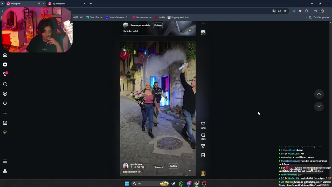The image size is (332, 187).
Task: Click the translate page icon in the address bar
Action: 274,11
